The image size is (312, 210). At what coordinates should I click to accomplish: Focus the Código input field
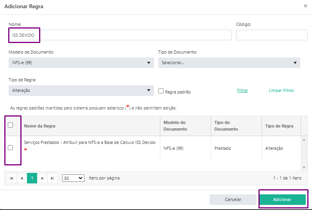[272, 35]
